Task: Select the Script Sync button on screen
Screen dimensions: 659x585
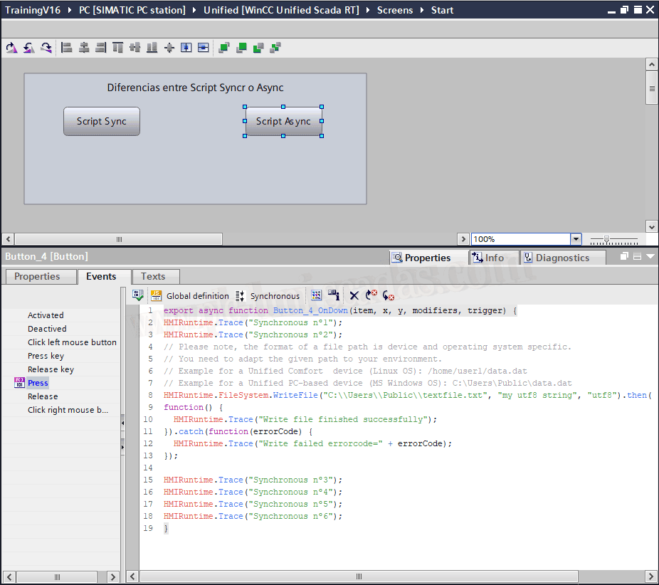Action: pyautogui.click(x=102, y=121)
